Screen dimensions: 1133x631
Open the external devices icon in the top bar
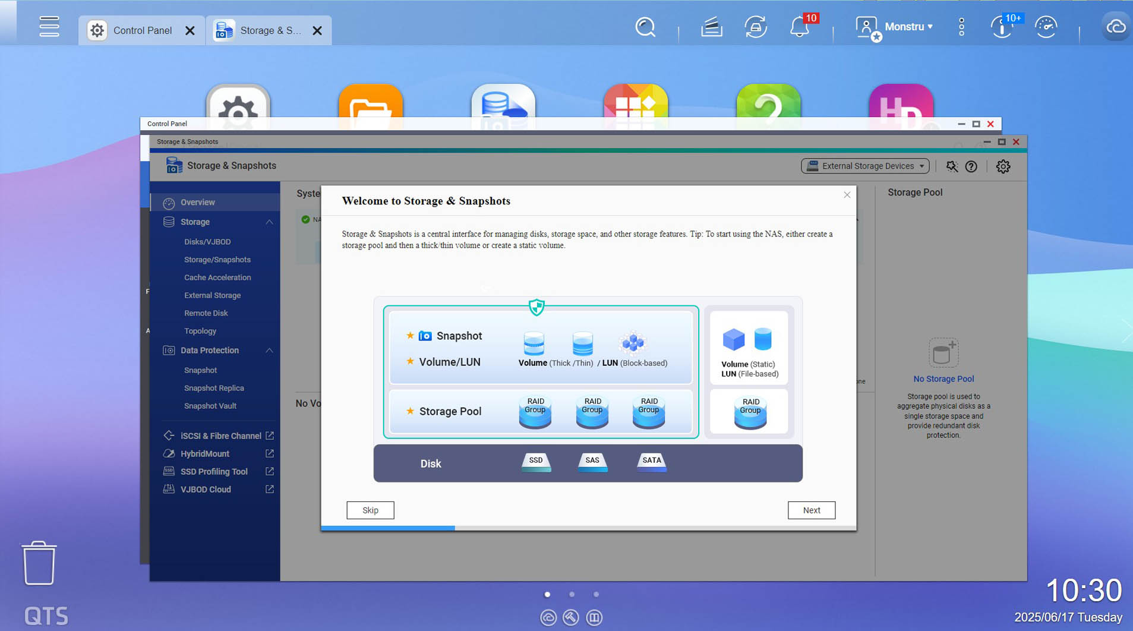[x=756, y=27]
